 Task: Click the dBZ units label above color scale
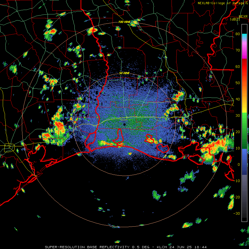pyautogui.click(x=235, y=19)
